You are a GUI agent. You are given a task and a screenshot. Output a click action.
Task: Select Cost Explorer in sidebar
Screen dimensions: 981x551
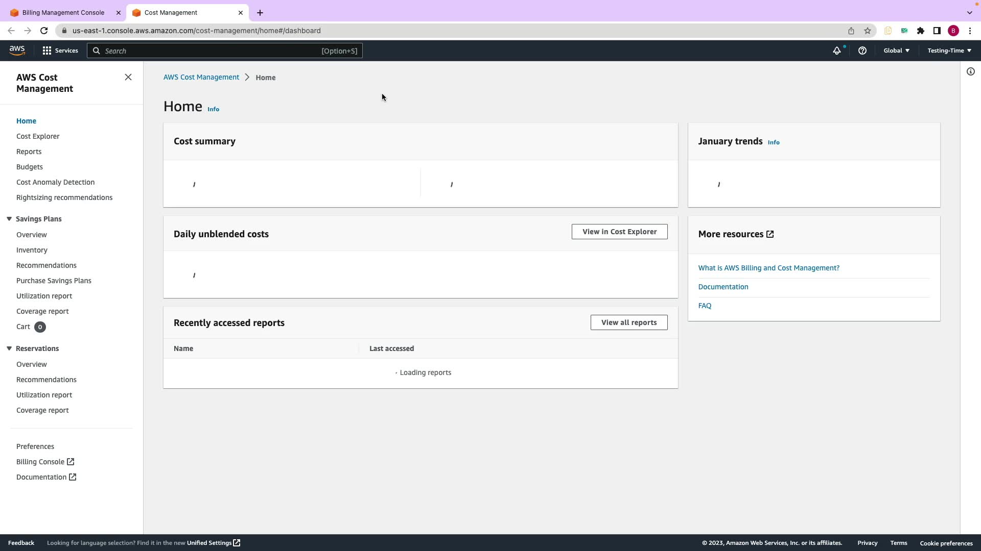tap(38, 136)
